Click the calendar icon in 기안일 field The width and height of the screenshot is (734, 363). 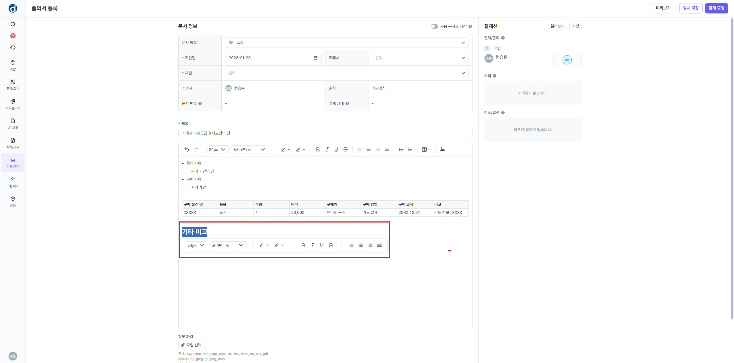tap(315, 58)
